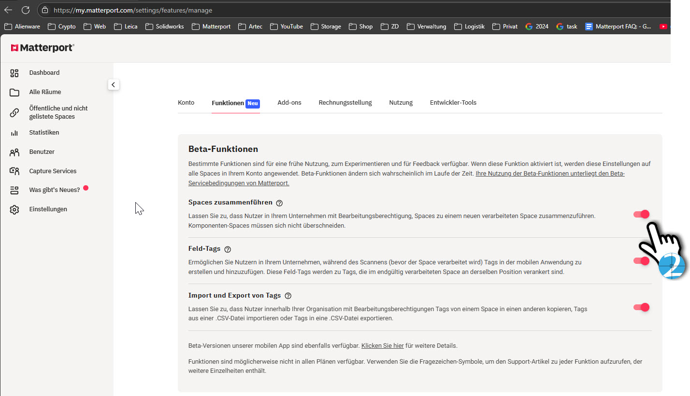The width and height of the screenshot is (690, 396).
Task: Expand the Verwaltung bookmark folder
Action: pos(427,27)
